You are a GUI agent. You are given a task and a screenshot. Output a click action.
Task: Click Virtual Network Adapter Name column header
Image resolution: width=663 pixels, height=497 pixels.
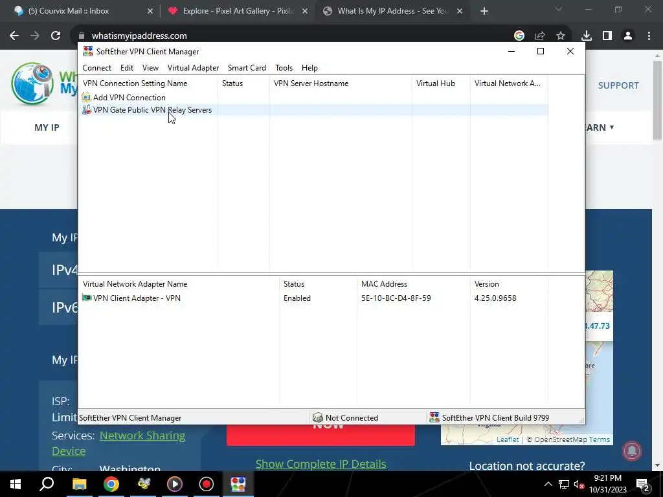click(x=179, y=284)
